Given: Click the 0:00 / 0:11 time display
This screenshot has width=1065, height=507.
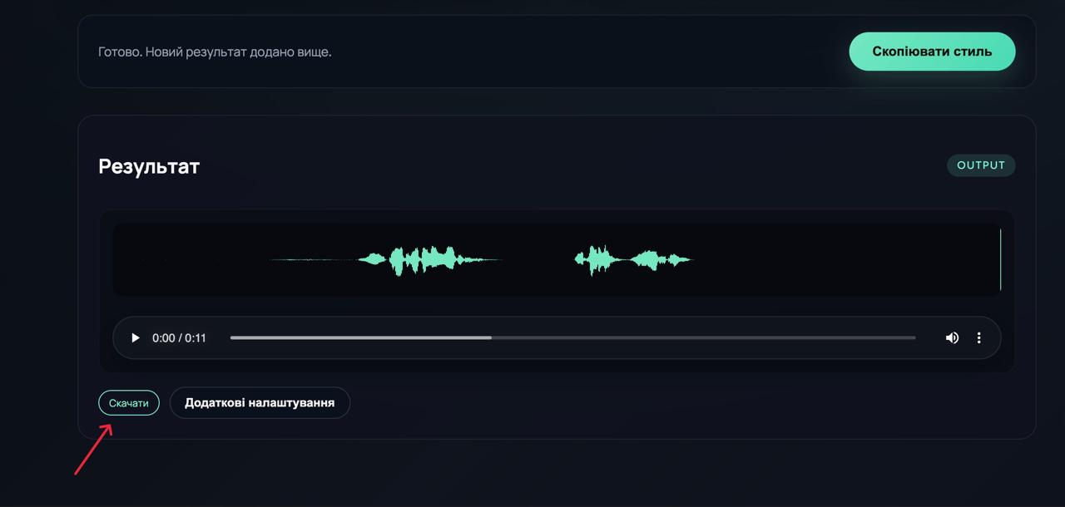Looking at the screenshot, I should (x=179, y=338).
